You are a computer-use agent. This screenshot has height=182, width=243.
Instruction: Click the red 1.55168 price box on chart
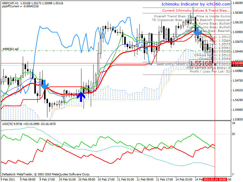(200, 63)
